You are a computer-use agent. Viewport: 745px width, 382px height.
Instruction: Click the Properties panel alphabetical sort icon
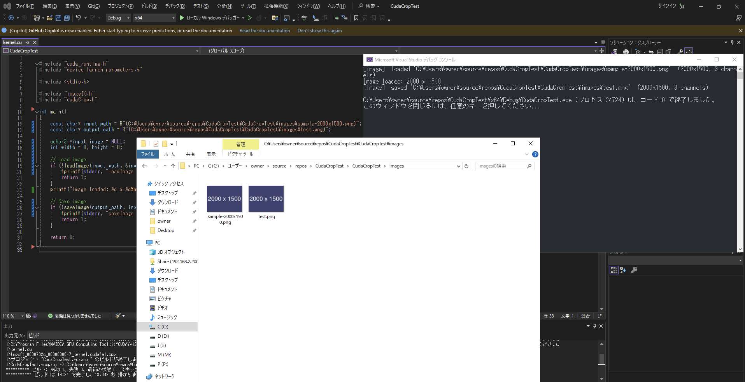[x=623, y=270]
